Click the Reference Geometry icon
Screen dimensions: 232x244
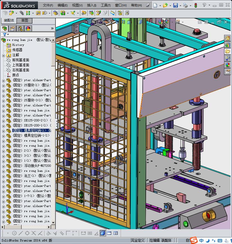click(x=73, y=13)
